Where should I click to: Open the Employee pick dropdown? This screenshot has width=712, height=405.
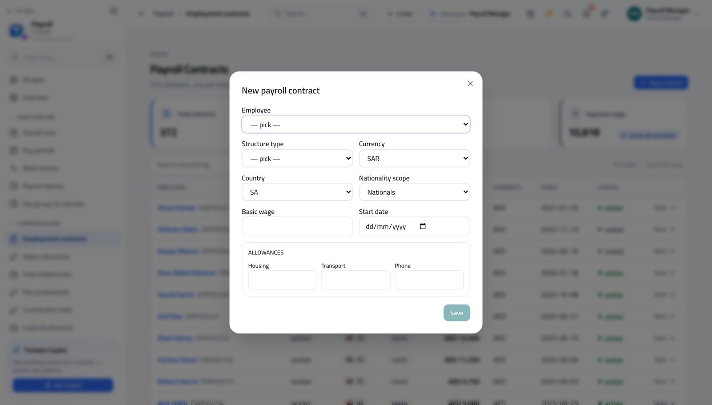tap(356, 124)
